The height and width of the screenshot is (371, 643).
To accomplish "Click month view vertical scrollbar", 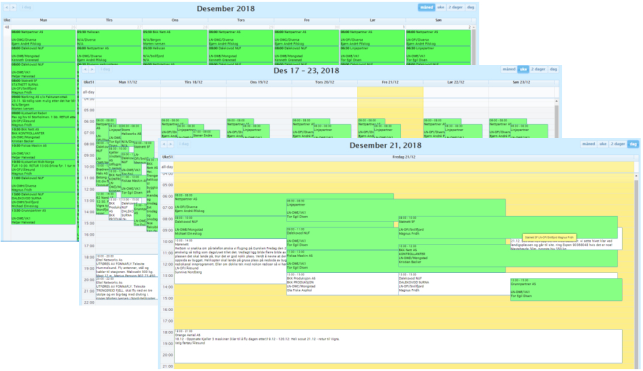I will click(x=474, y=45).
